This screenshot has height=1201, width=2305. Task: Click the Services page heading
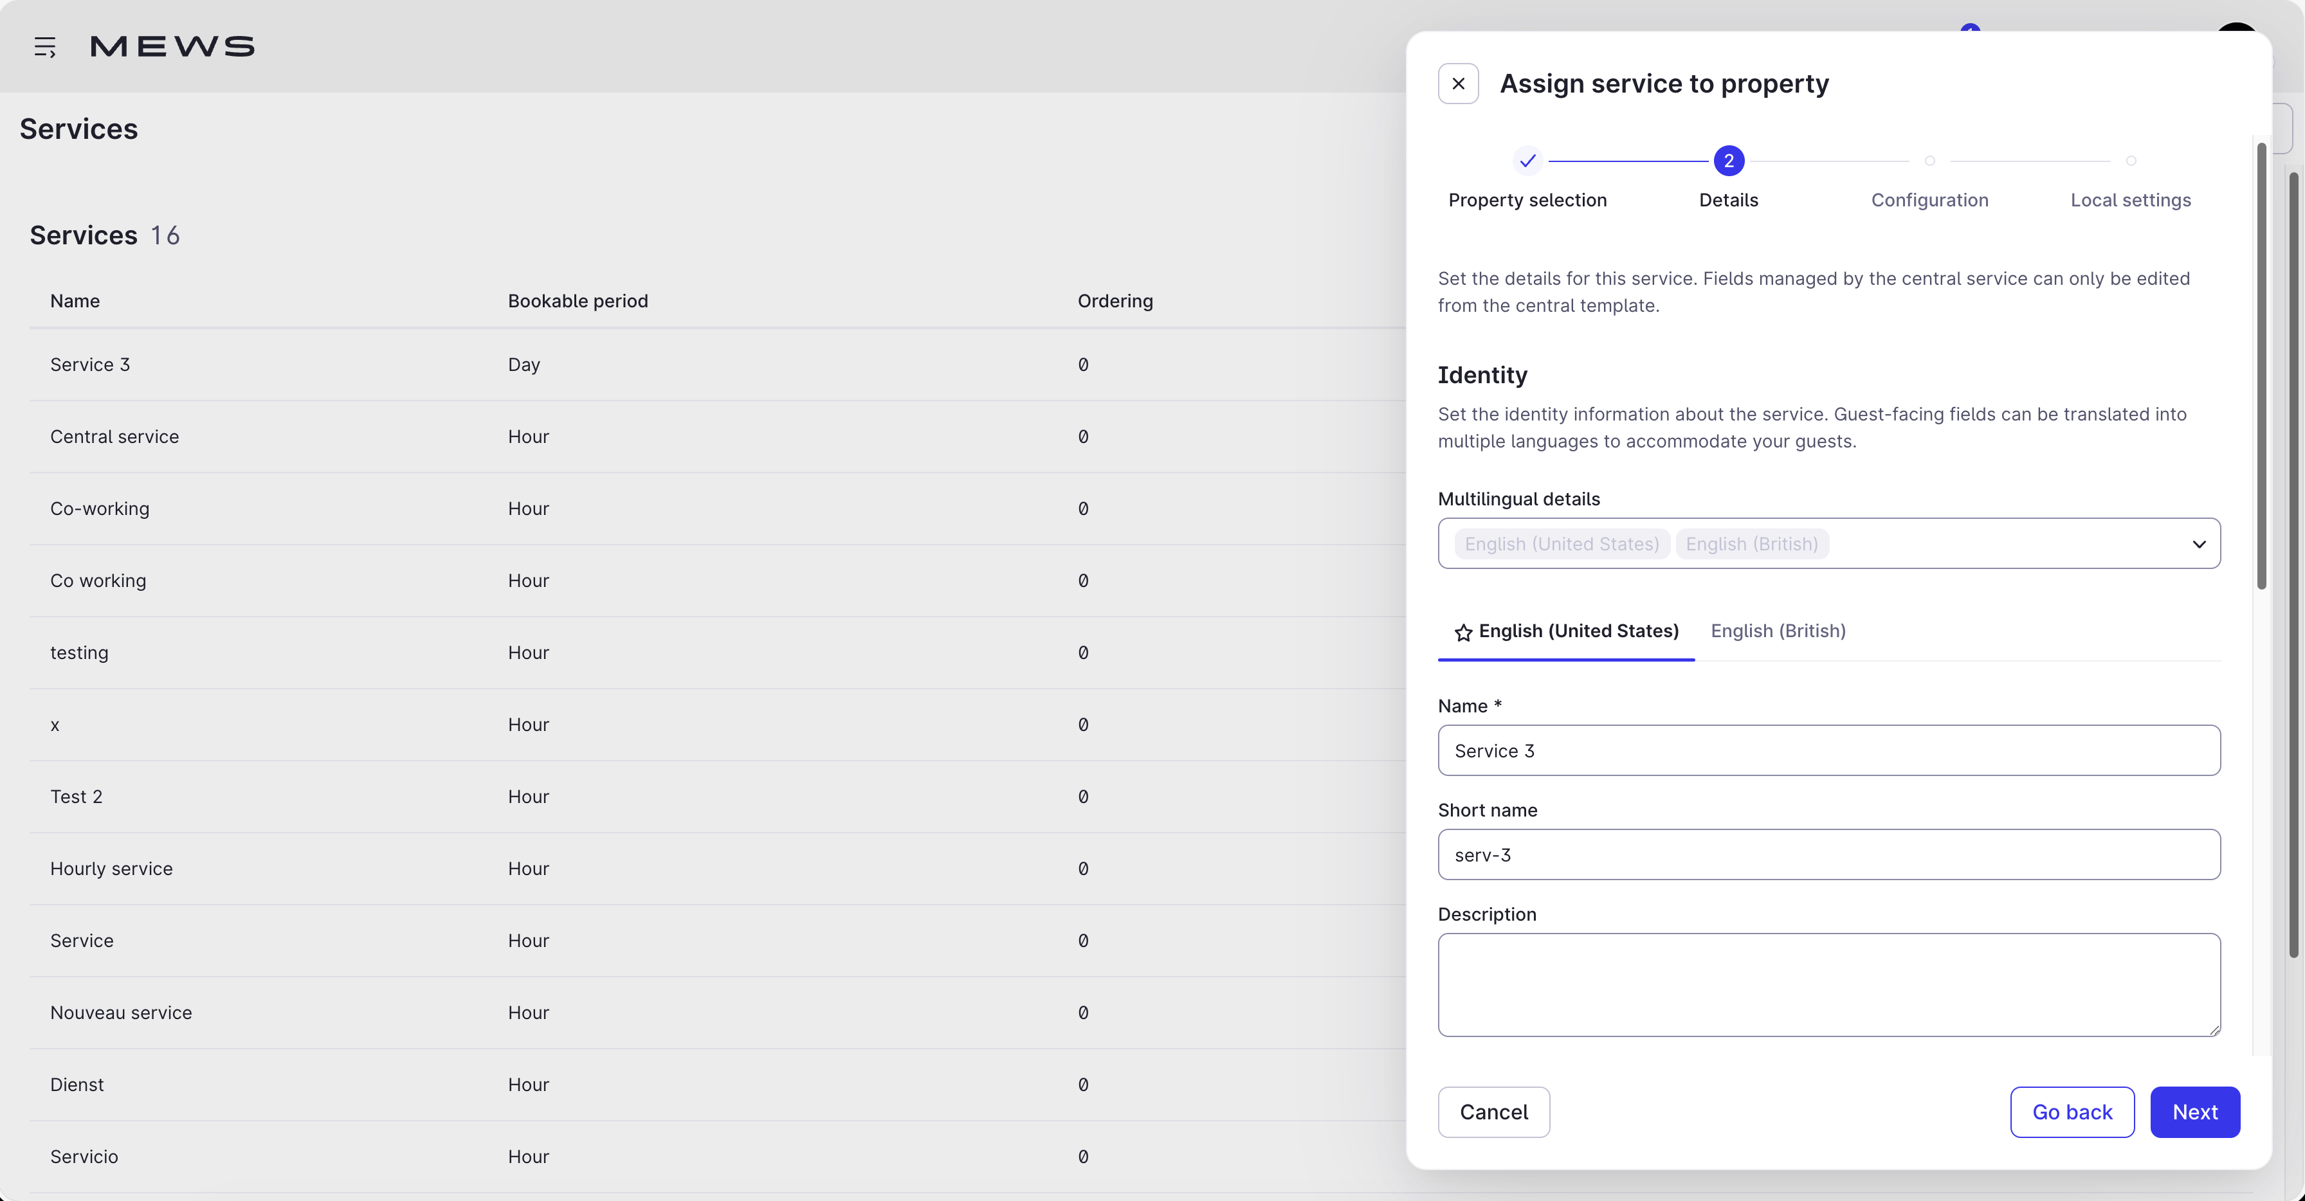pyautogui.click(x=78, y=129)
